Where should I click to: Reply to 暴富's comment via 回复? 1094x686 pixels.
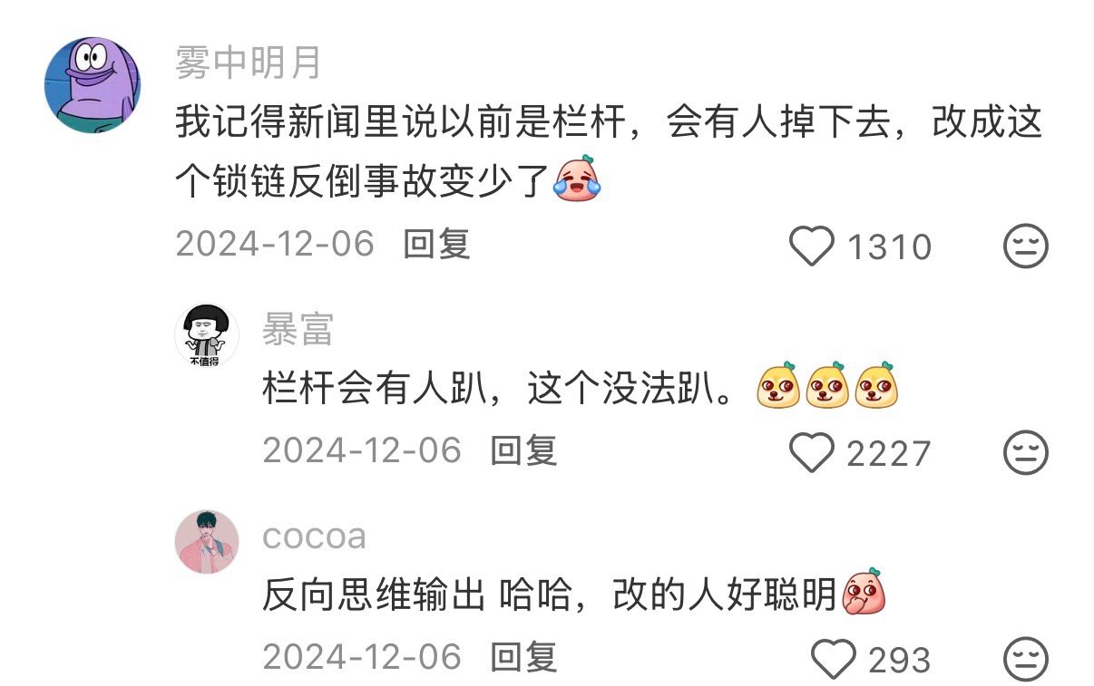(523, 450)
